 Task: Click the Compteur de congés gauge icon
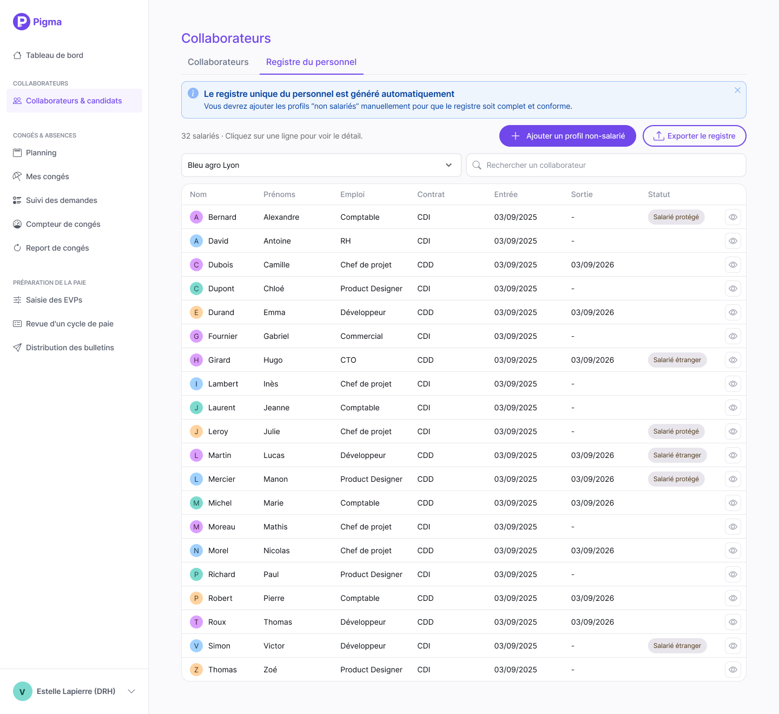click(x=17, y=224)
